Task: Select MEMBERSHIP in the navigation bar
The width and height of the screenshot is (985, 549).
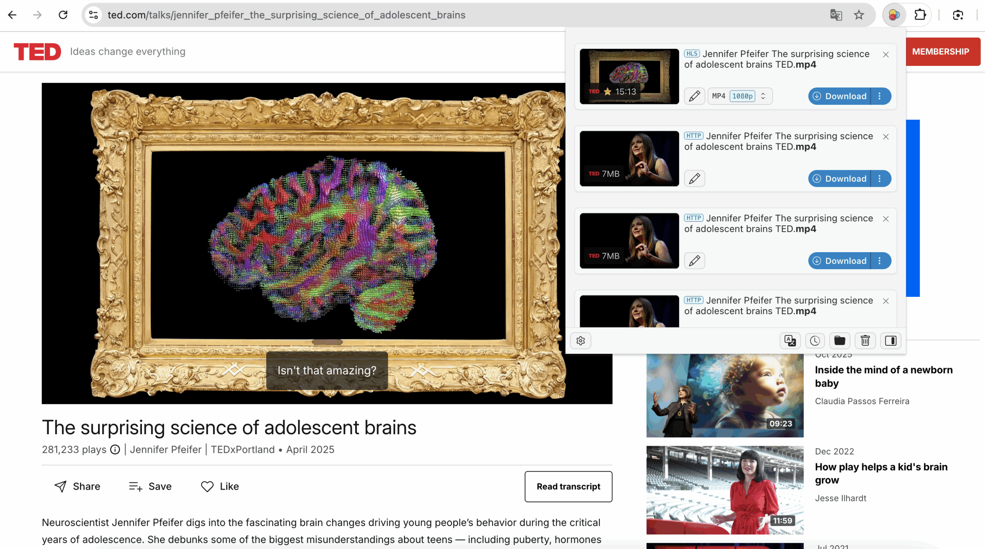Action: (941, 52)
